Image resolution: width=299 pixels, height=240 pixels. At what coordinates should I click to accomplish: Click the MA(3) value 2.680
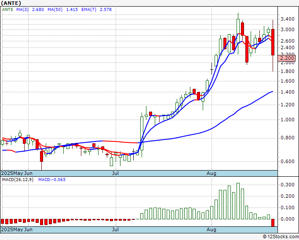(x=38, y=10)
